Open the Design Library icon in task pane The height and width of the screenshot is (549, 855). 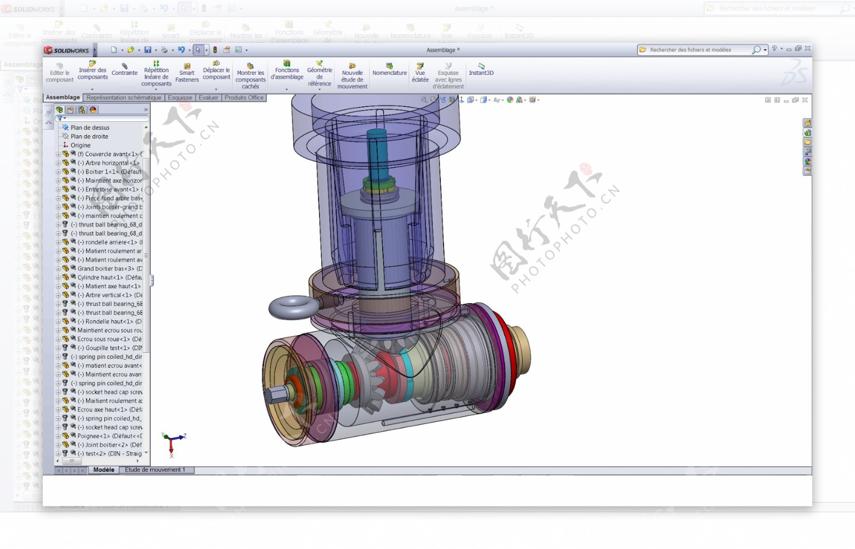coord(807,133)
